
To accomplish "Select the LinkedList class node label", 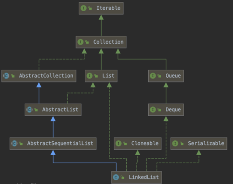I will click(144, 177).
